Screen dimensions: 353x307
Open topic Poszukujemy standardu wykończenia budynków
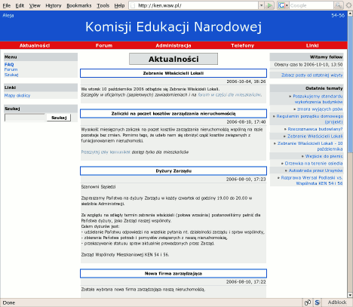pyautogui.click(x=318, y=99)
